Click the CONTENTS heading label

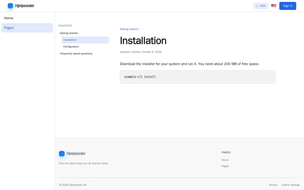tap(65, 26)
